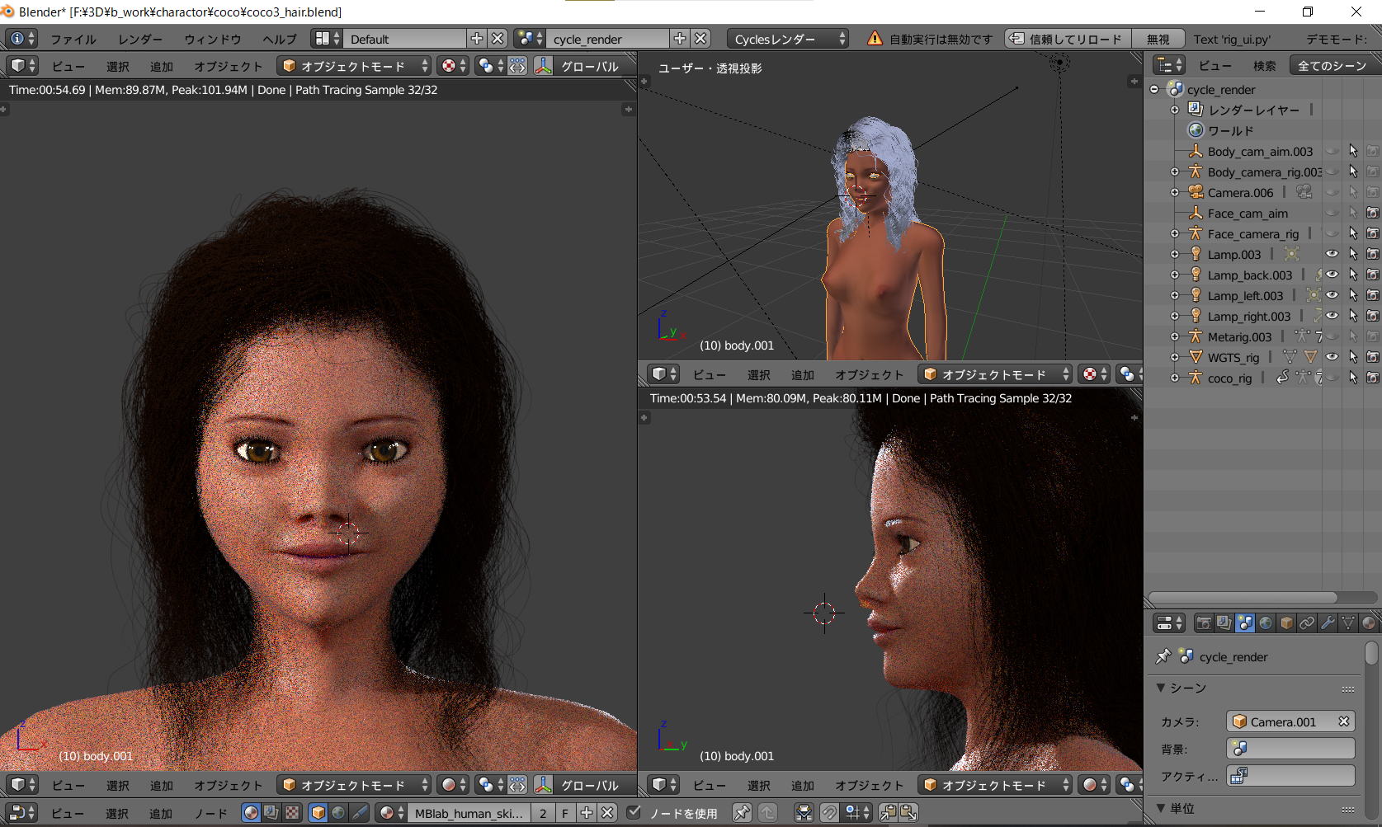Click the auto-execution warning triangle icon
Screen dimensions: 1382x827
click(x=875, y=39)
